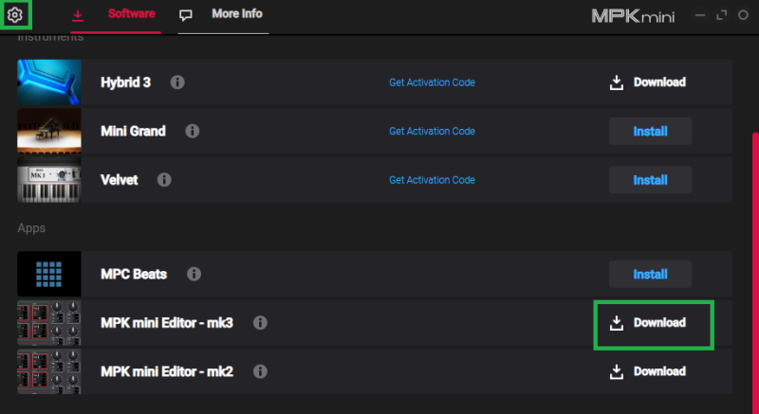759x414 pixels.
Task: Install the Velvet instrument
Action: click(650, 179)
